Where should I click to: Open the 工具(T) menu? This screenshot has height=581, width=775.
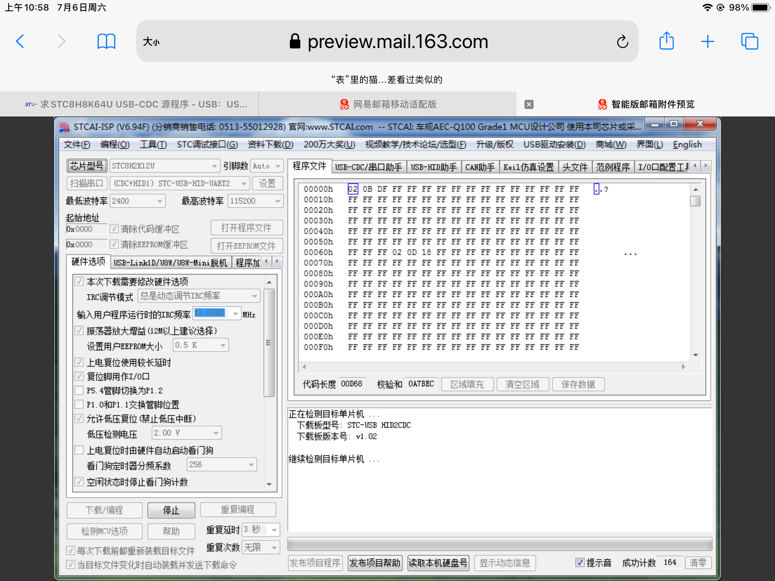153,144
